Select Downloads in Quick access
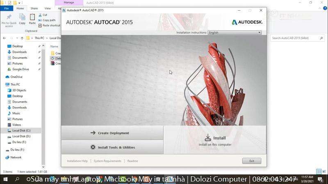 19,52
